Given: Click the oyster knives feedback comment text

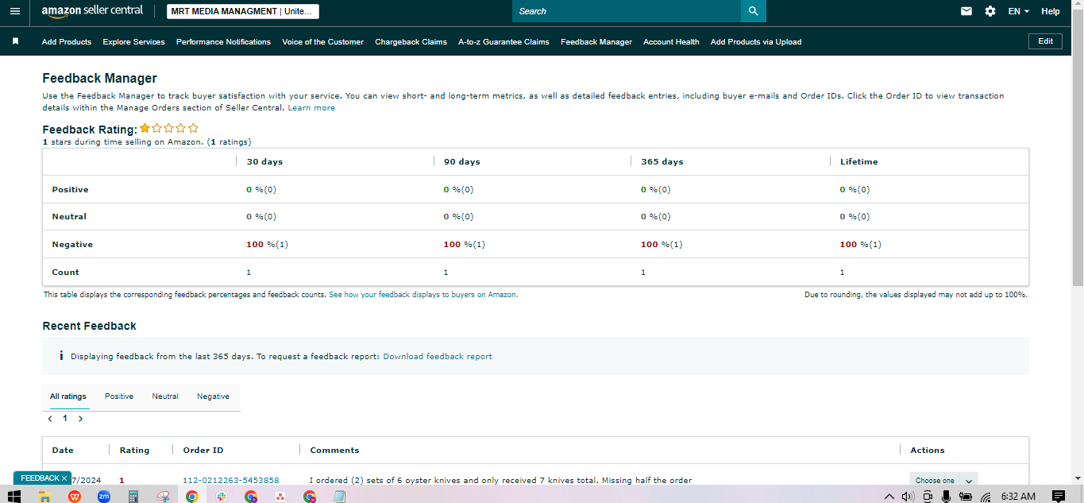Looking at the screenshot, I should tap(500, 480).
